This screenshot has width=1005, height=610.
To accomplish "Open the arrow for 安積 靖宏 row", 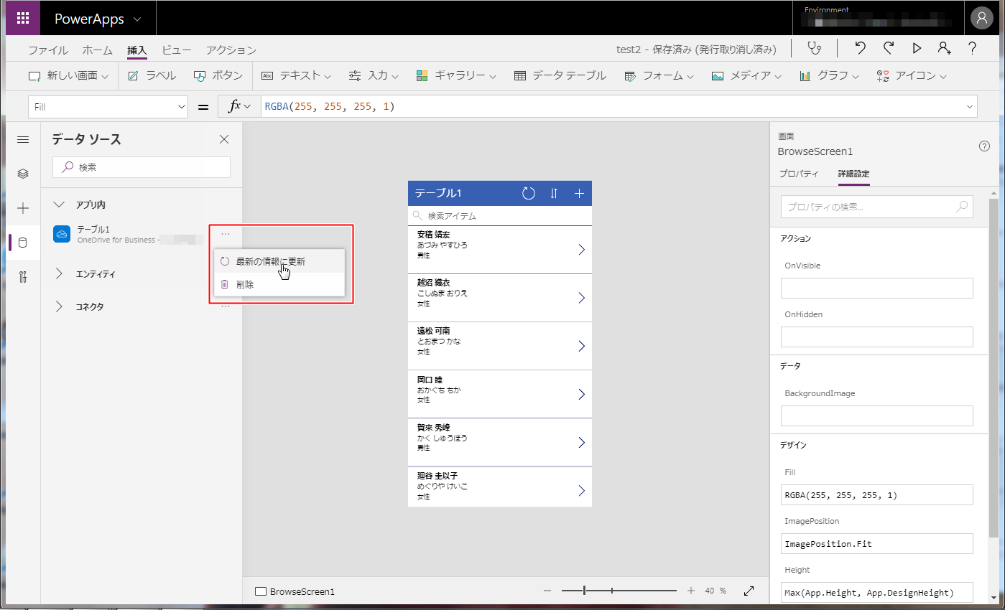I will 581,249.
